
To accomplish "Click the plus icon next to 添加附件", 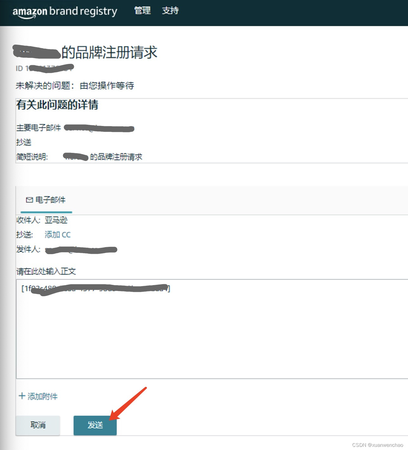I will pyautogui.click(x=22, y=396).
